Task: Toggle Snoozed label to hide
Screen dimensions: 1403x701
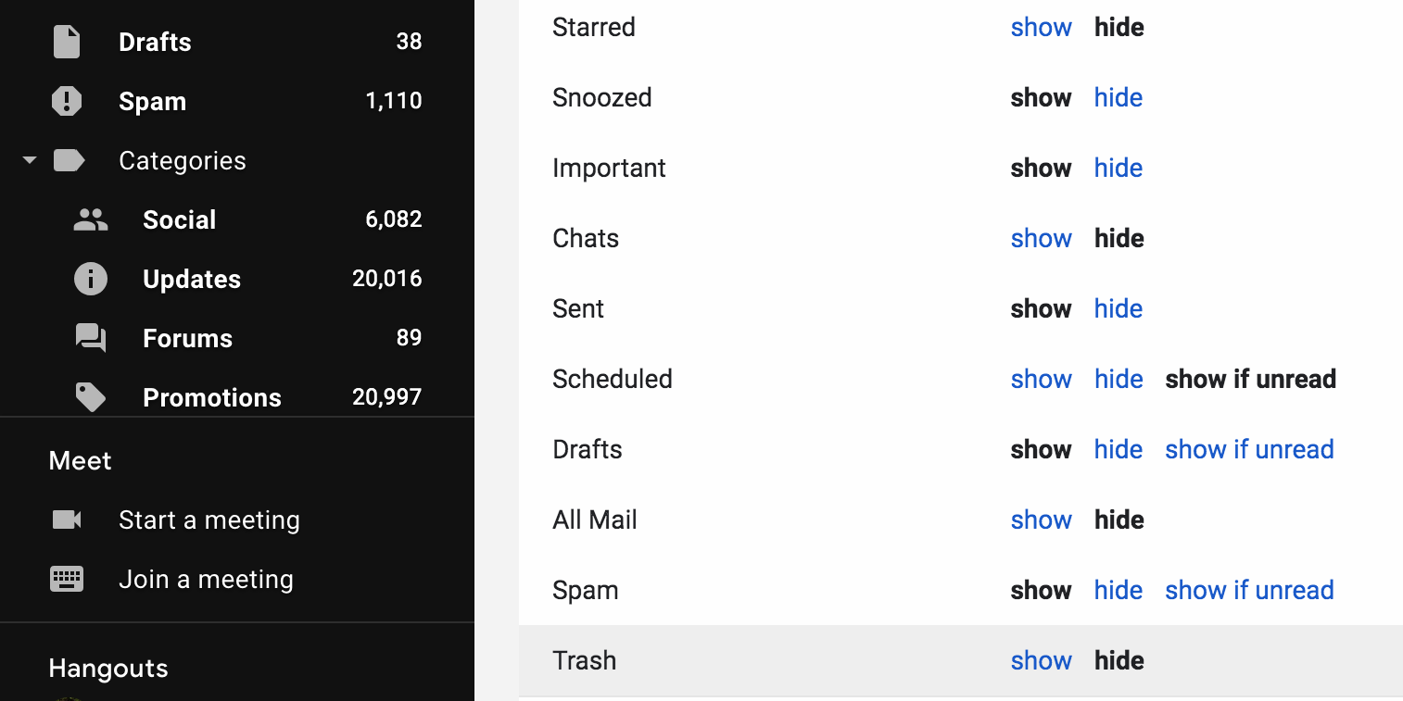Action: coord(1118,97)
